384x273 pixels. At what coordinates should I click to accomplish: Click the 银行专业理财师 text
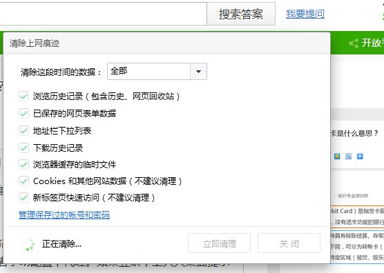pyautogui.click(x=353, y=196)
